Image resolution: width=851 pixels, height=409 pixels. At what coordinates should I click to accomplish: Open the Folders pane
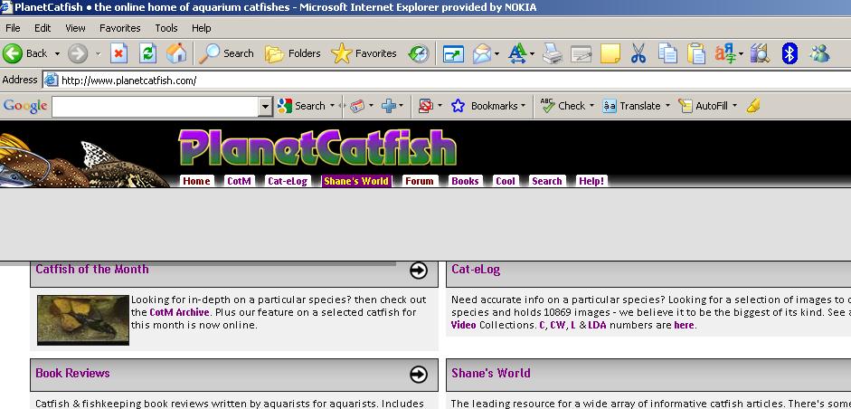click(x=292, y=53)
